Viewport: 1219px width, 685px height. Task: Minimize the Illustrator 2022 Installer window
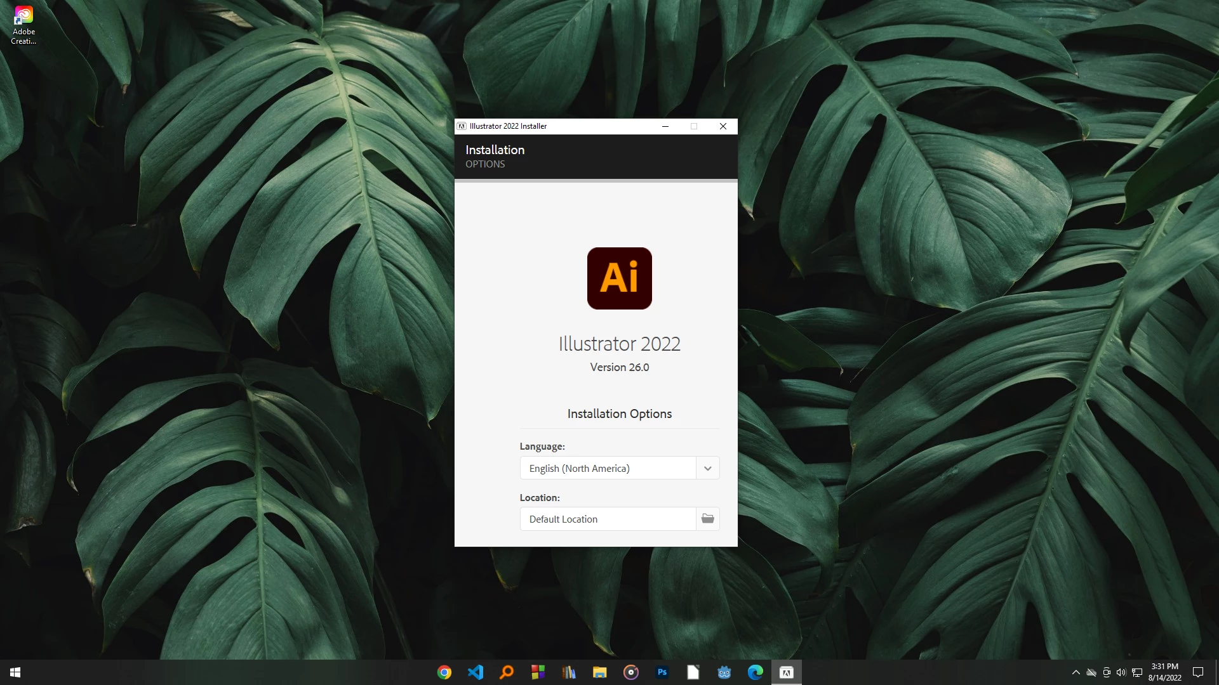pos(665,126)
